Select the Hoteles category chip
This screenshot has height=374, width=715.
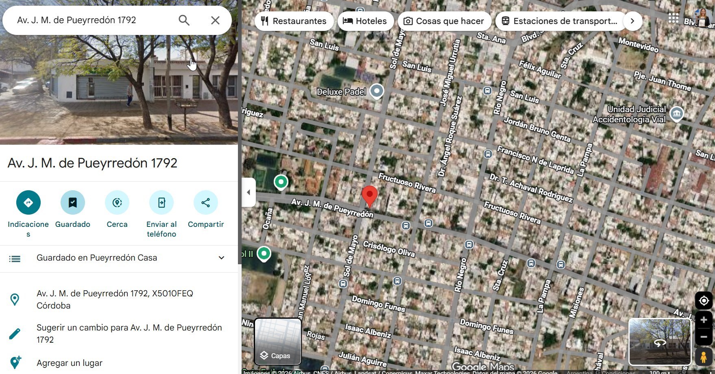point(366,21)
